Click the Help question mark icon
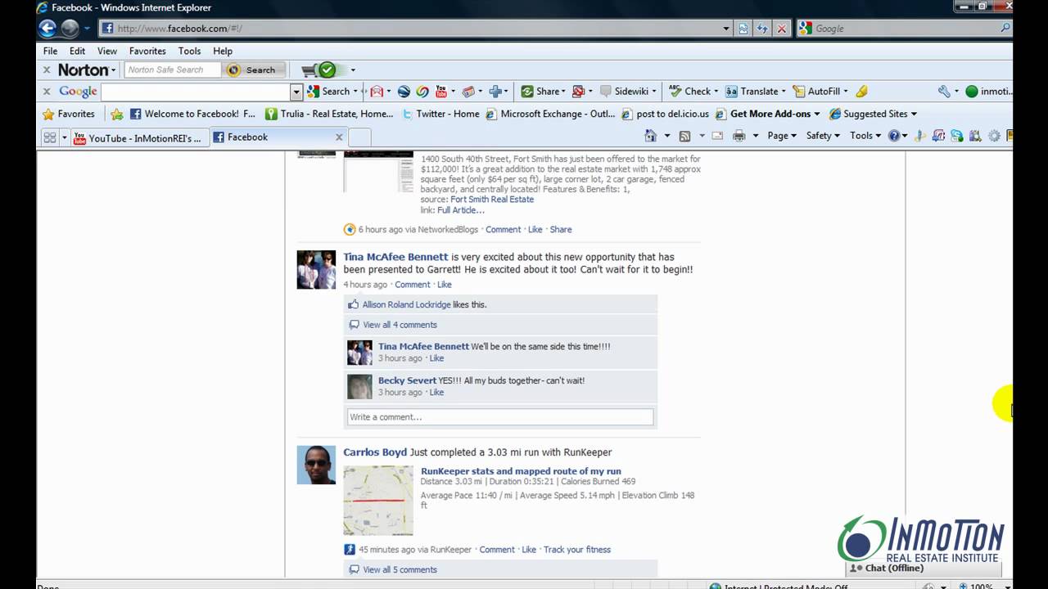 coord(894,136)
